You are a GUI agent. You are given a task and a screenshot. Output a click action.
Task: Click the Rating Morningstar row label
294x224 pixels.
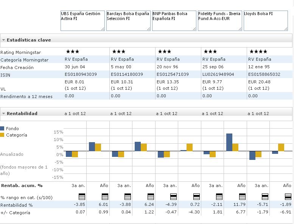tap(21, 52)
